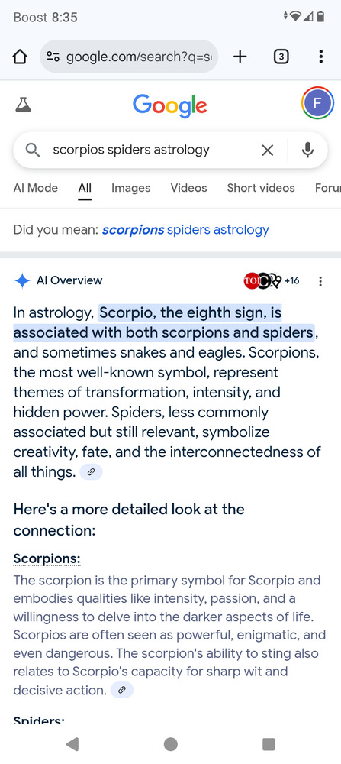The image size is (341, 764).
Task: Open Chrome three-dot overflow menu
Action: tap(320, 57)
